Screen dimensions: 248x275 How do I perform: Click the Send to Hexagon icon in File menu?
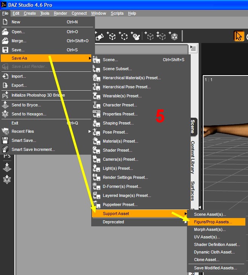pos(5,114)
